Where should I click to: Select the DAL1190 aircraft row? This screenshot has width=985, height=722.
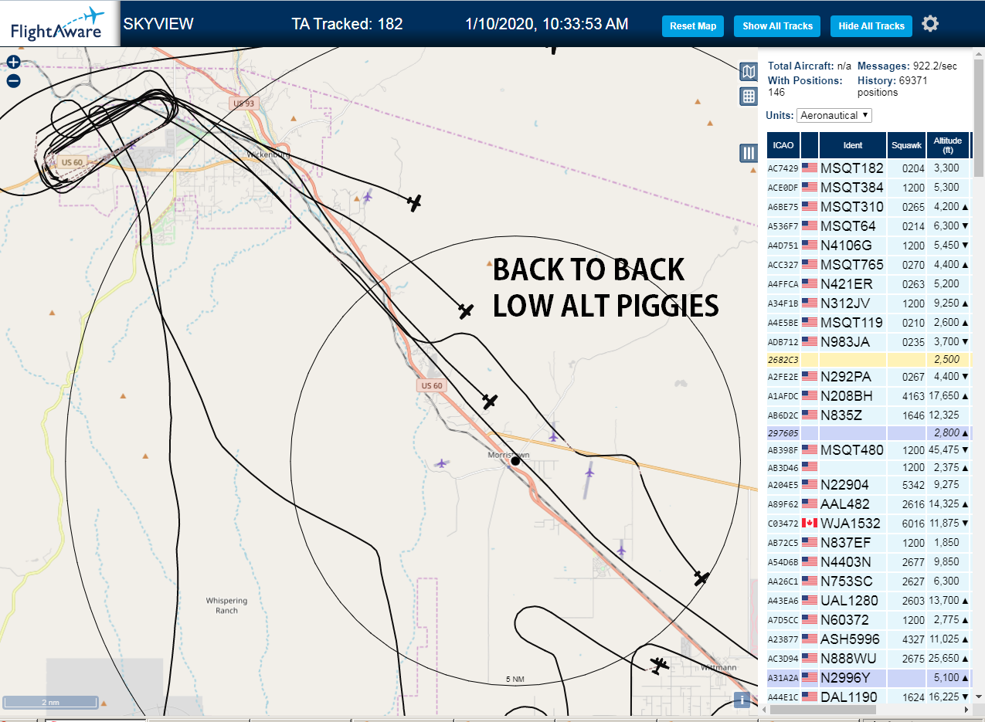pos(869,697)
